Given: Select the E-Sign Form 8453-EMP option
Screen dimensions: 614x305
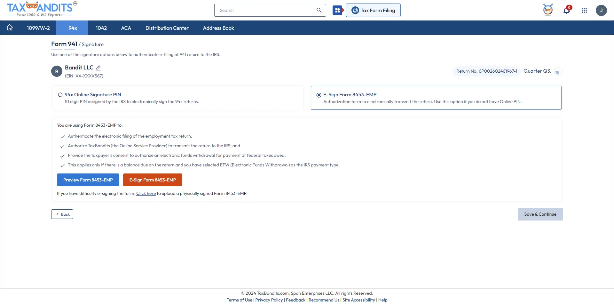Looking at the screenshot, I should (x=319, y=95).
